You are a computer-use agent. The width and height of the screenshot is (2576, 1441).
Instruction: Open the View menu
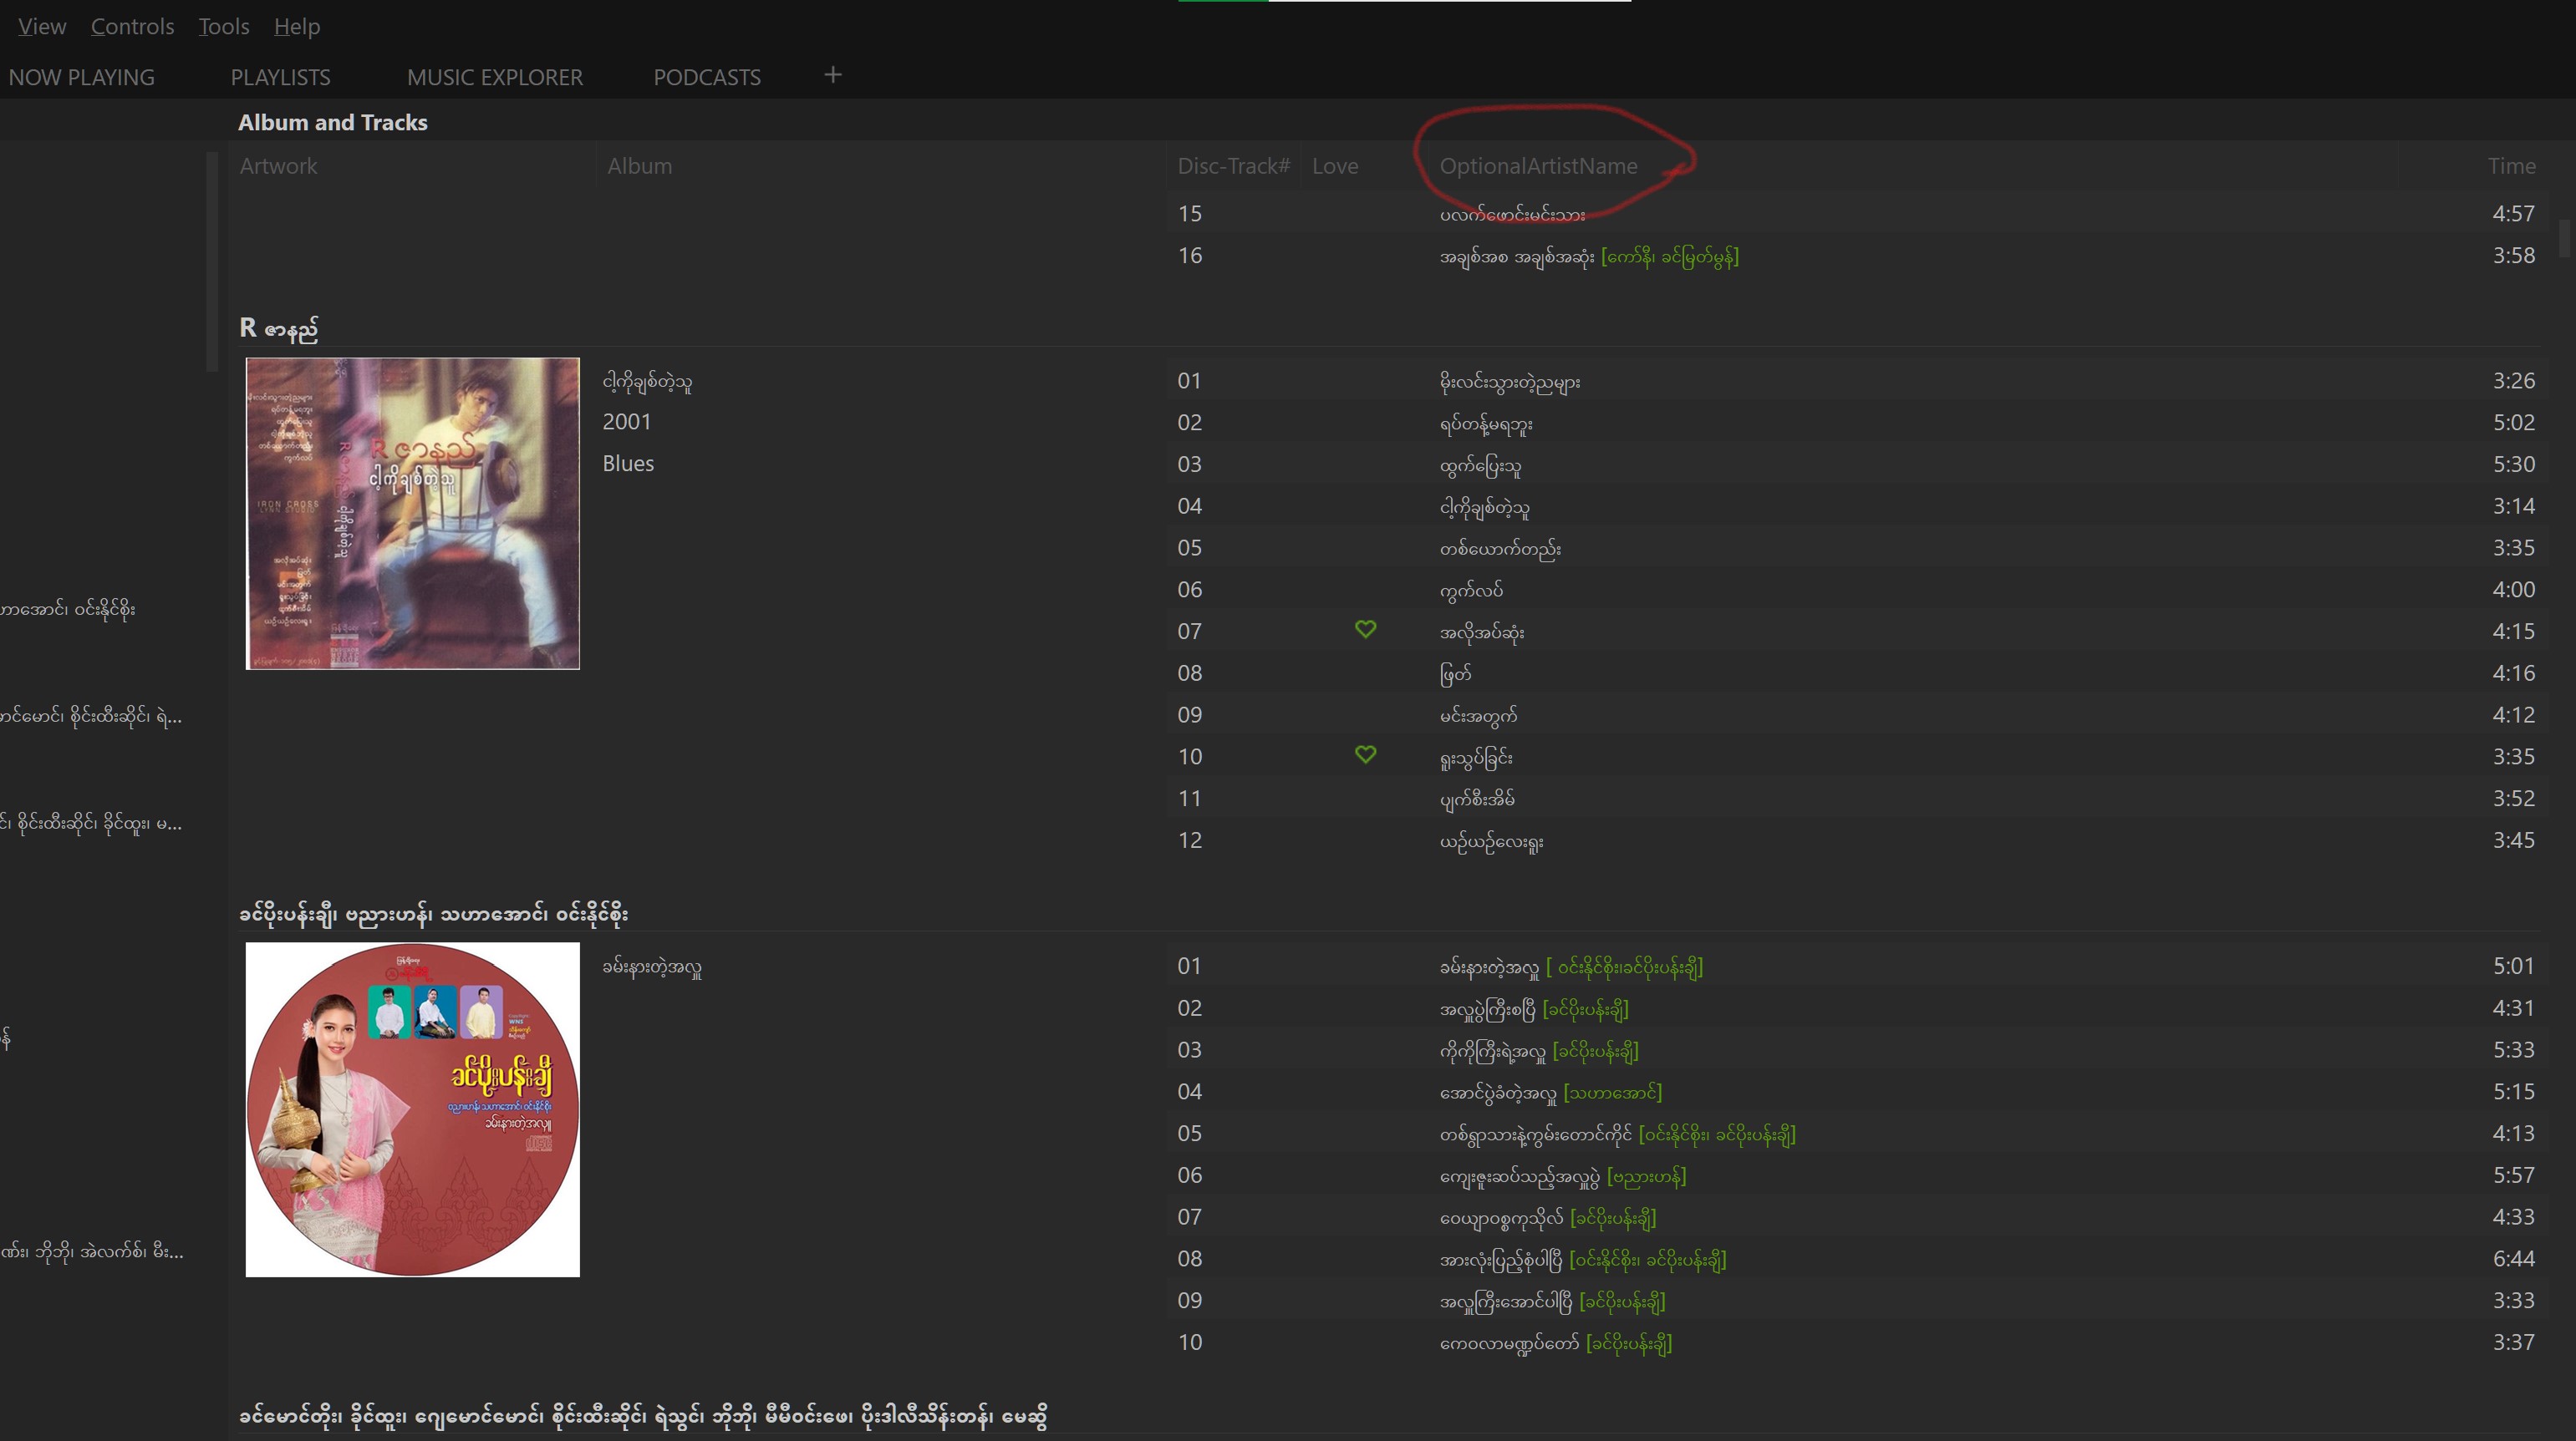tap(42, 27)
